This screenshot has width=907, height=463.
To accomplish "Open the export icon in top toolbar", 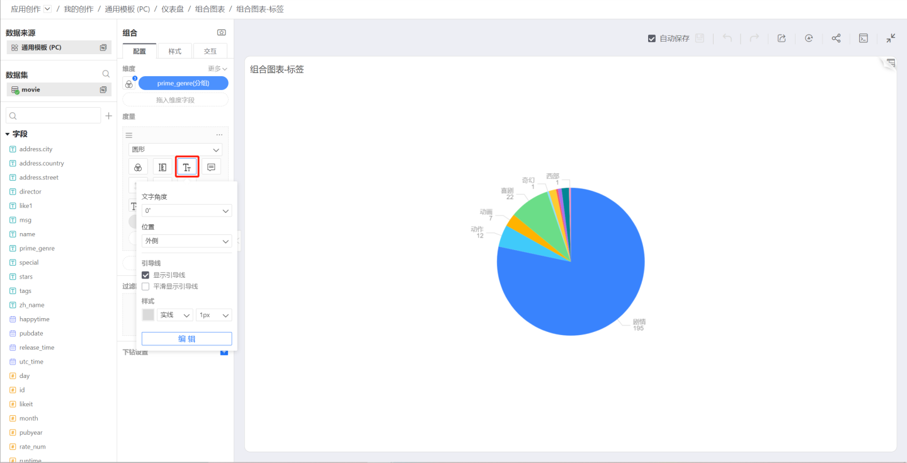I will click(782, 38).
